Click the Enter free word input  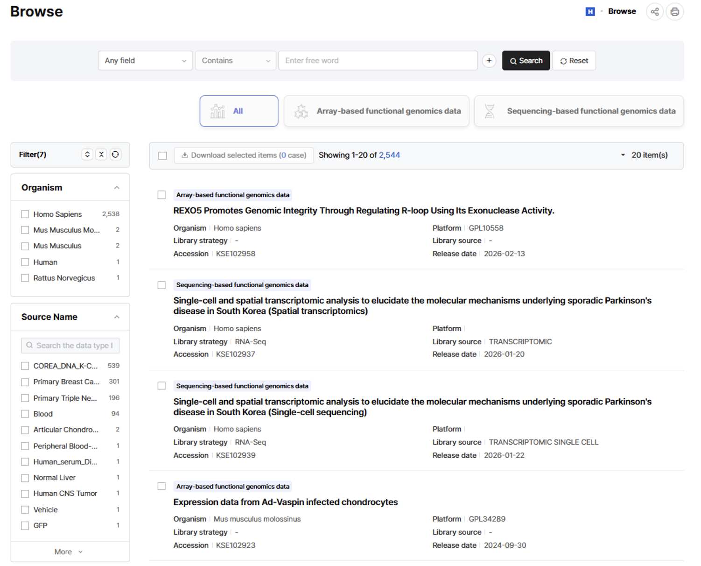tap(378, 61)
